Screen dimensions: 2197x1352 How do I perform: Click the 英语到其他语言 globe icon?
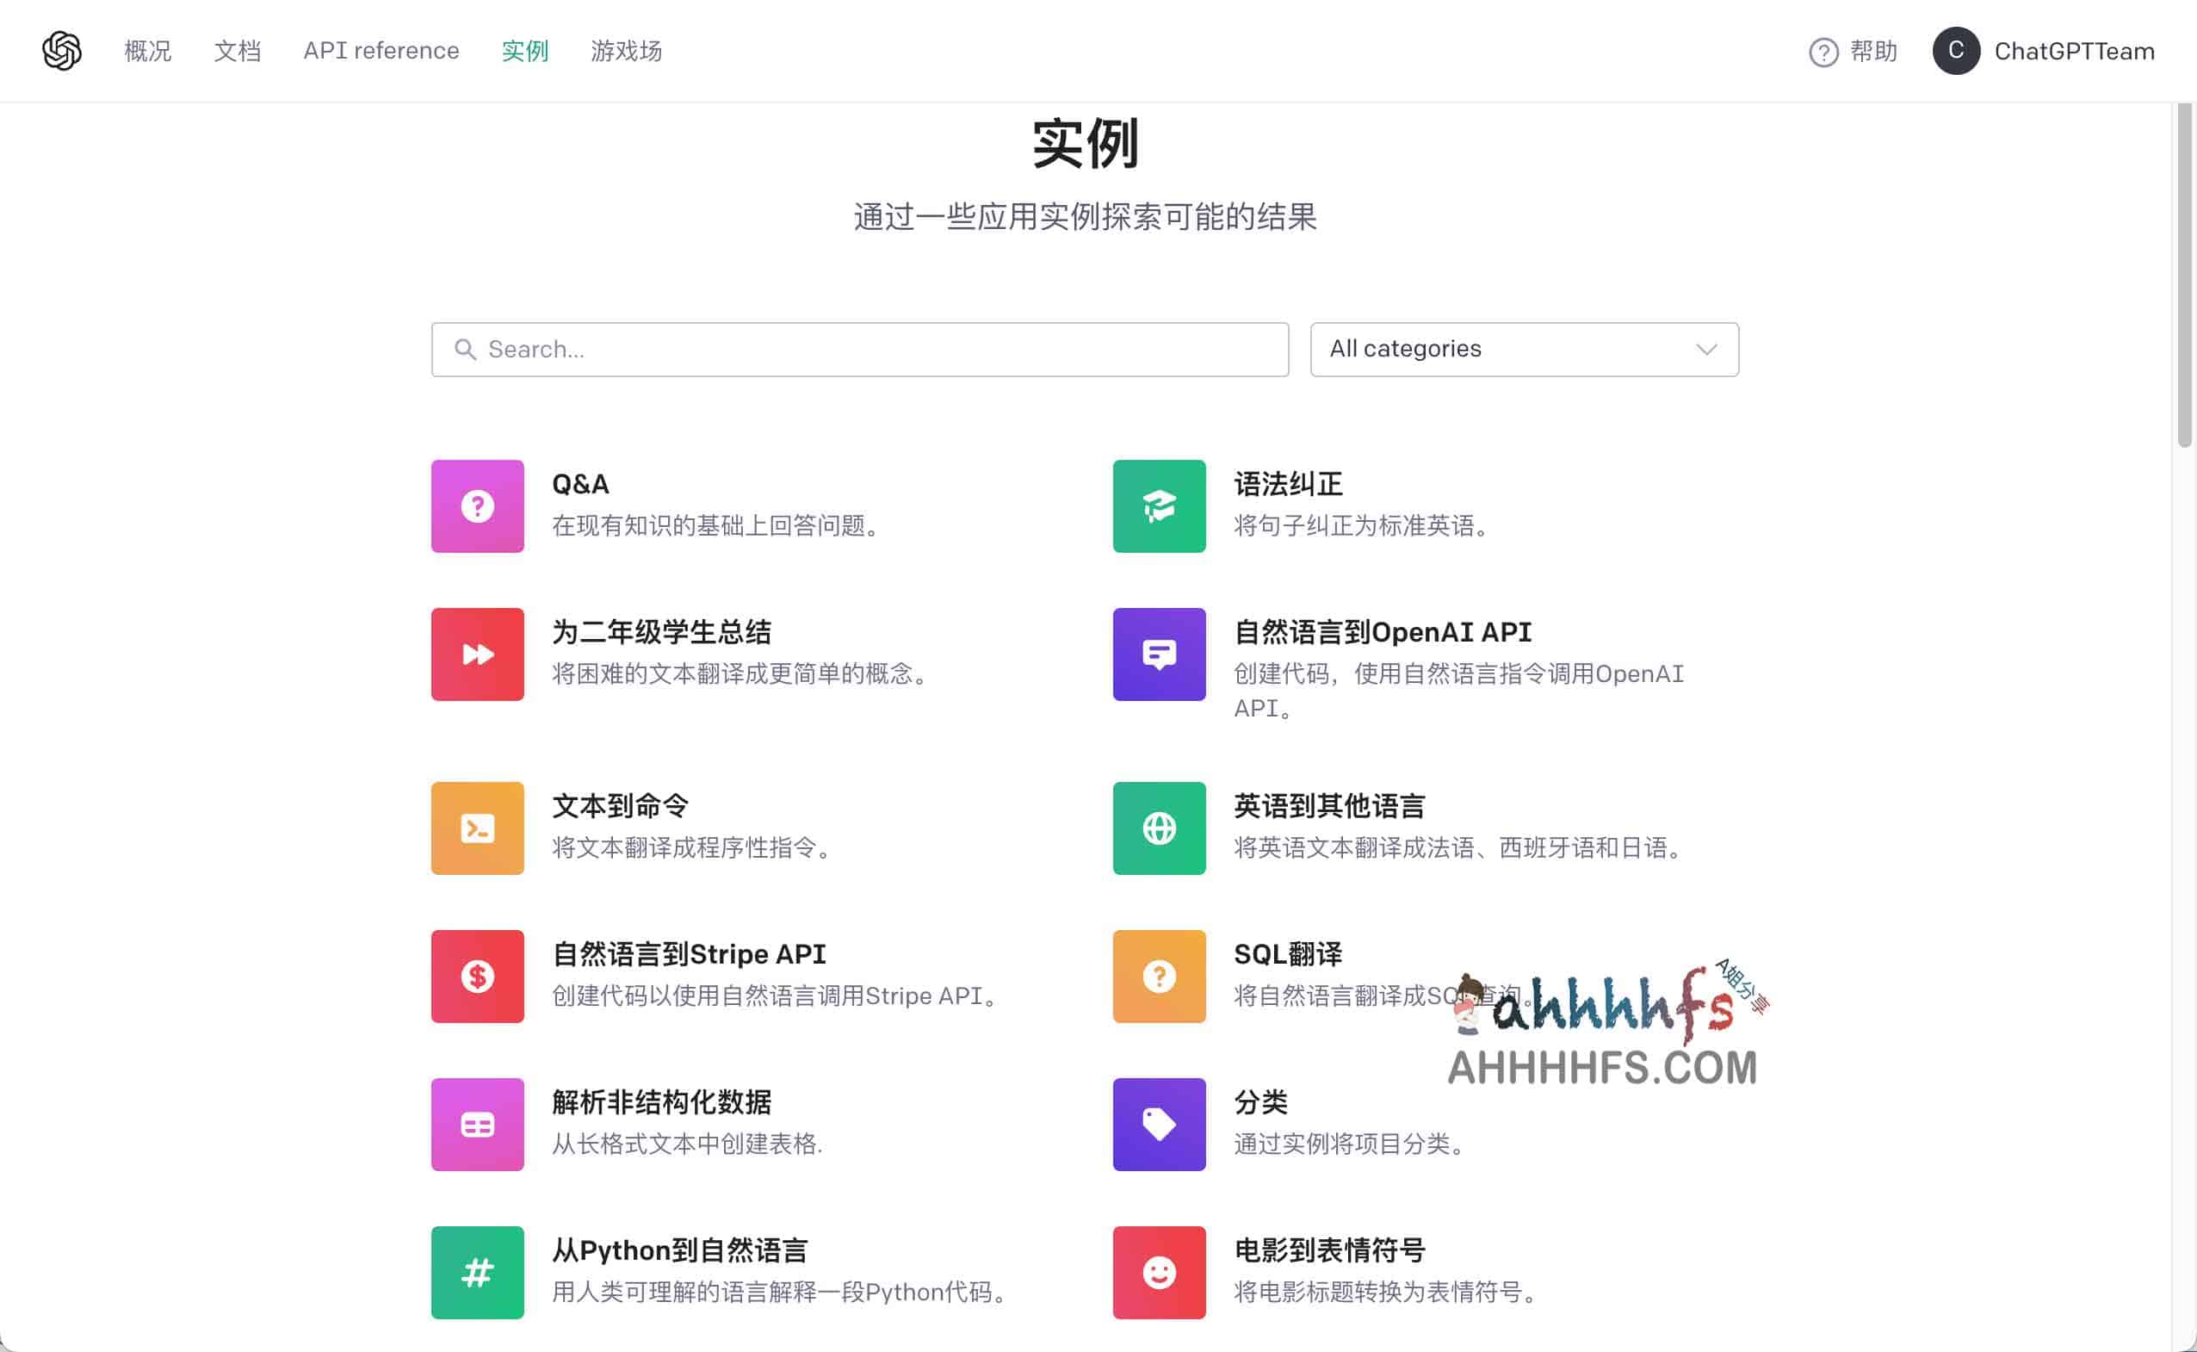point(1159,828)
